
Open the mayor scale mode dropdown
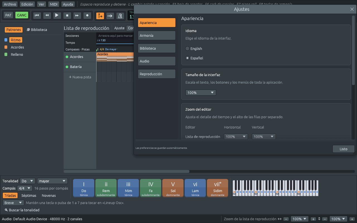click(x=52, y=181)
